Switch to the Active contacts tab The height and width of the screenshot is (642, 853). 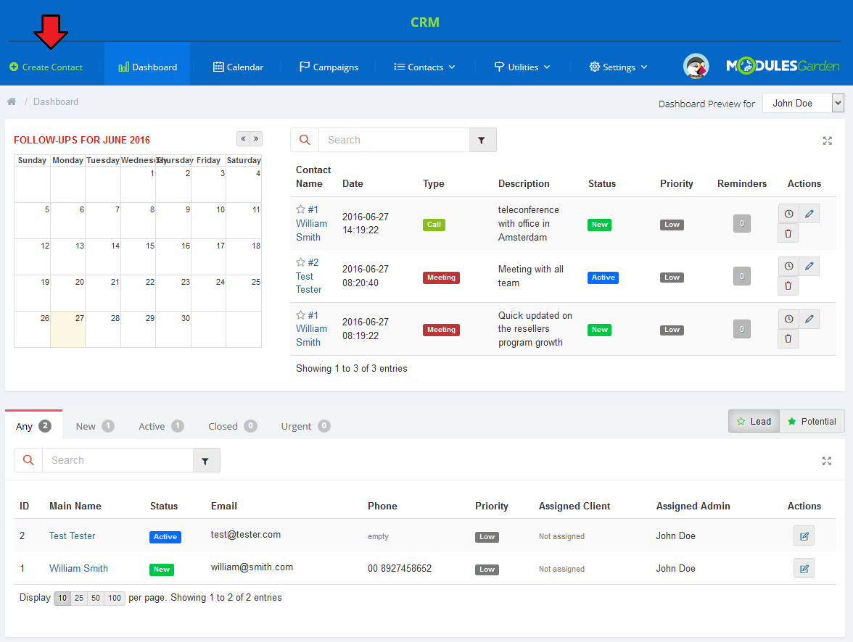[x=161, y=426]
